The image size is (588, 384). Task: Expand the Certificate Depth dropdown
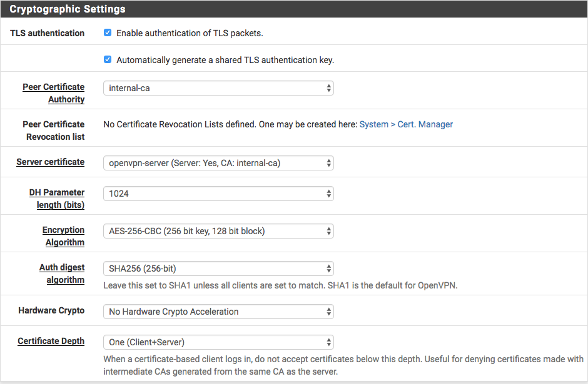click(218, 342)
